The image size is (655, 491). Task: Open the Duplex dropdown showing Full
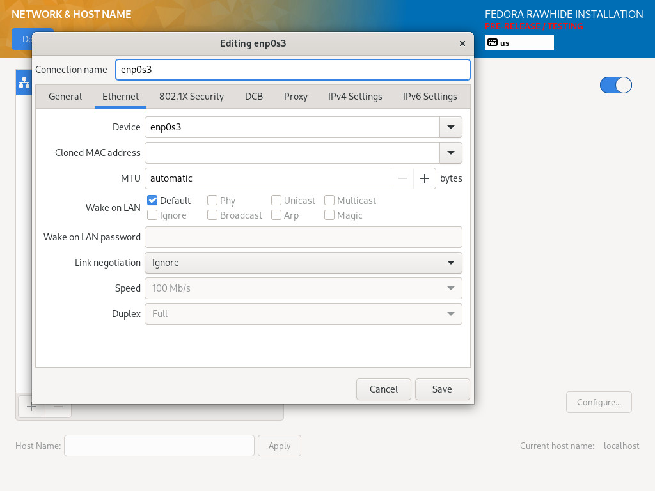[x=303, y=313]
